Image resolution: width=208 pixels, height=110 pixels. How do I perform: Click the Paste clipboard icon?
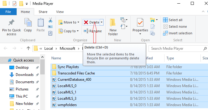(x=40, y=23)
